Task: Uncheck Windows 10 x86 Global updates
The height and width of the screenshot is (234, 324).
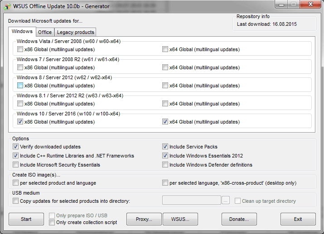Action: [20, 122]
